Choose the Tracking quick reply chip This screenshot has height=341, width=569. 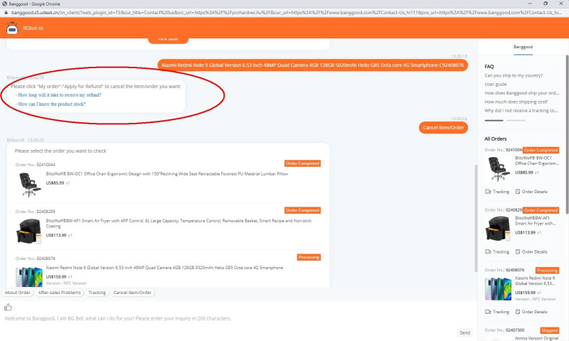tap(97, 293)
